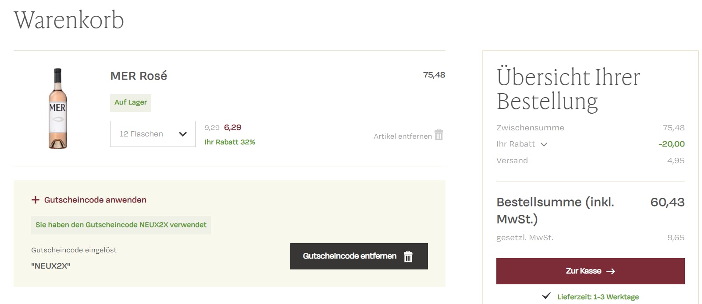Click the arrow icon on Zur Kasse
The image size is (702, 304).
pyautogui.click(x=611, y=272)
